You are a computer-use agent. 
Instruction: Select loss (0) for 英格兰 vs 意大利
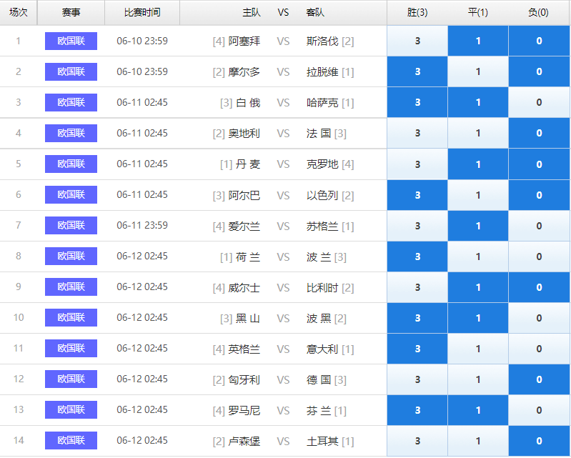[x=539, y=349]
